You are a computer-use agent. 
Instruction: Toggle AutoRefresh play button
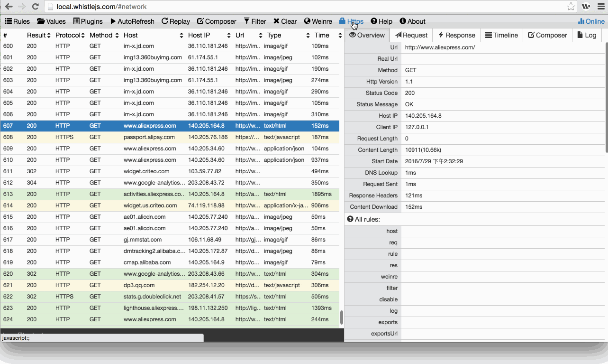click(x=132, y=21)
